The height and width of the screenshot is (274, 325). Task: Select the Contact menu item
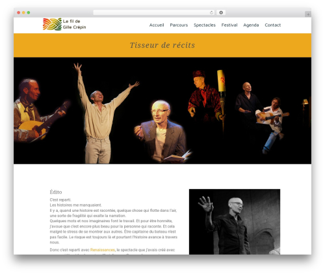(x=272, y=25)
